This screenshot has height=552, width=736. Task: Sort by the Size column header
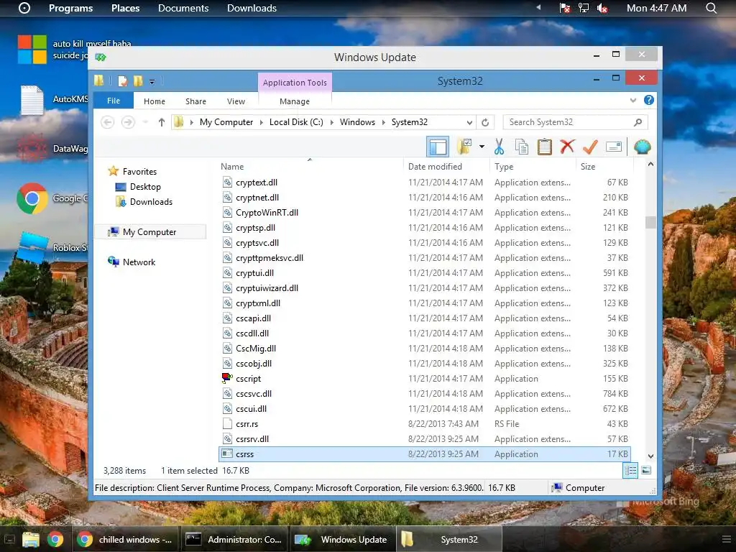[604, 166]
